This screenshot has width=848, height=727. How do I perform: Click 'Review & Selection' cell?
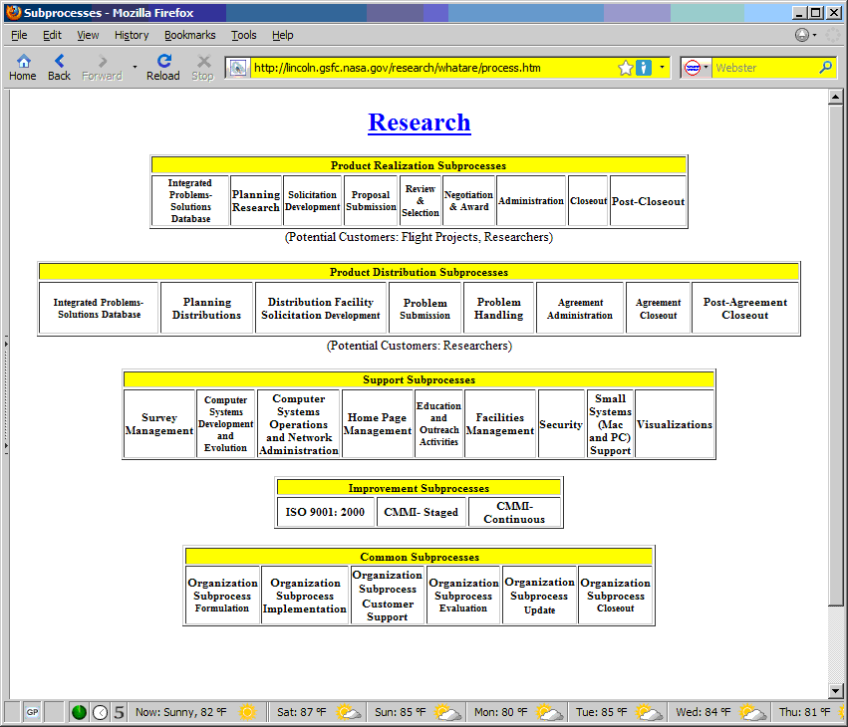click(421, 200)
